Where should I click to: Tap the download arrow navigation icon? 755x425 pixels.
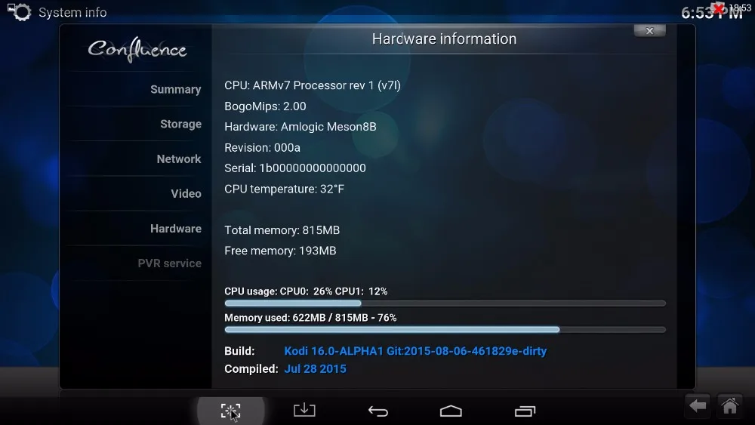pyautogui.click(x=304, y=410)
